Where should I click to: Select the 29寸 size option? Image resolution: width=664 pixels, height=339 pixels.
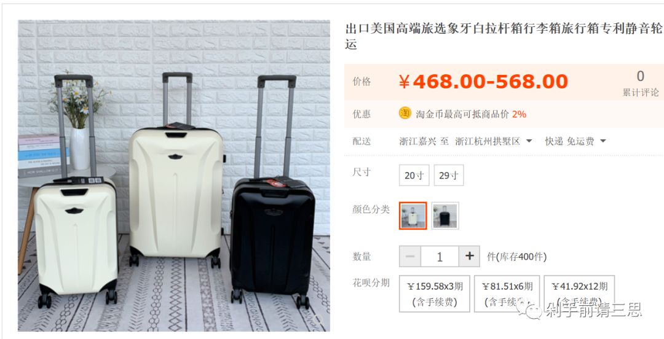click(x=449, y=175)
